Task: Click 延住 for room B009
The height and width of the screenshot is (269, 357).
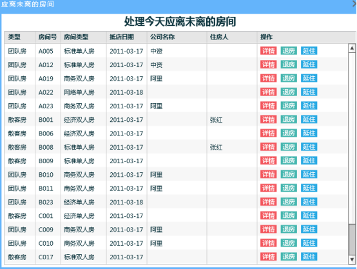Action: [x=309, y=161]
